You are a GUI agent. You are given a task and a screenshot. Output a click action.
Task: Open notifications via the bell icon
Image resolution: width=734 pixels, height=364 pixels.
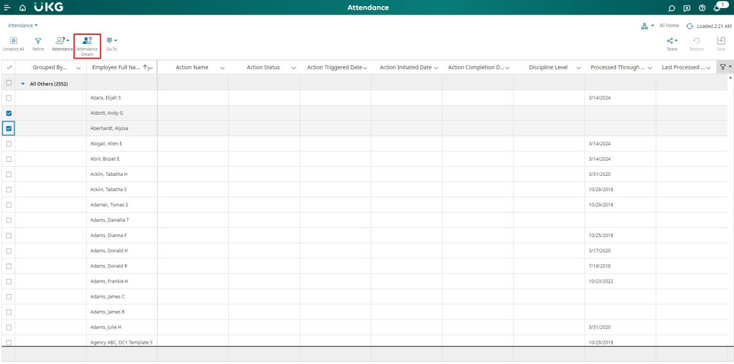coord(716,8)
